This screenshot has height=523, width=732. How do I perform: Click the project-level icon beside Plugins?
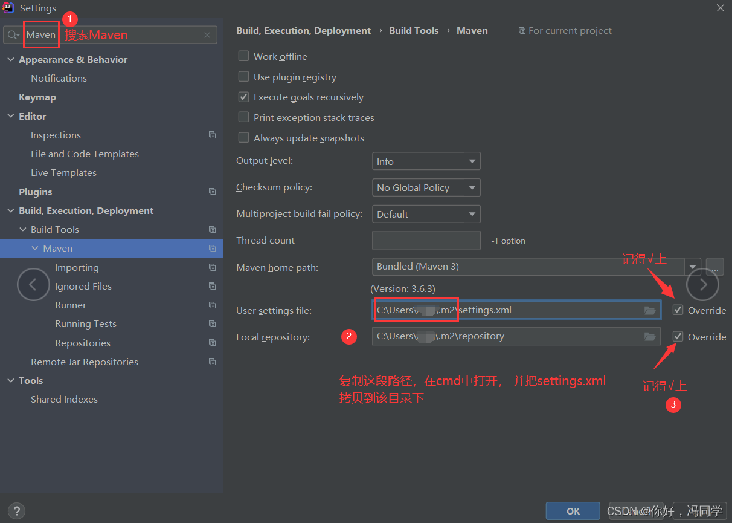(212, 192)
